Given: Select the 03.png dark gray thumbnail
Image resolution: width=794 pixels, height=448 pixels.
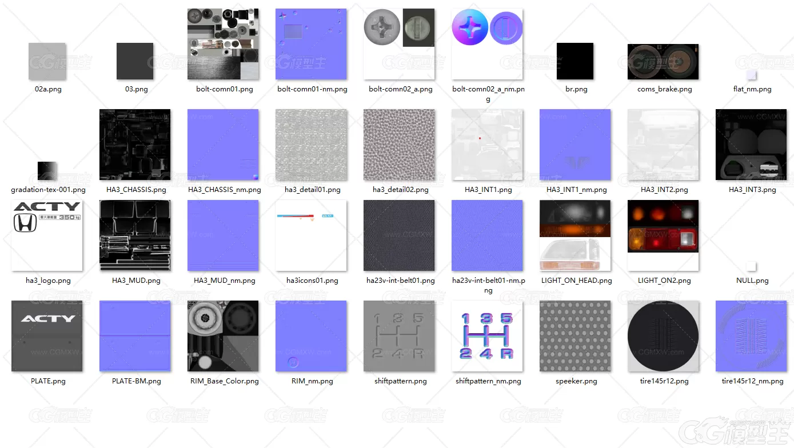Looking at the screenshot, I should pyautogui.click(x=135, y=61).
